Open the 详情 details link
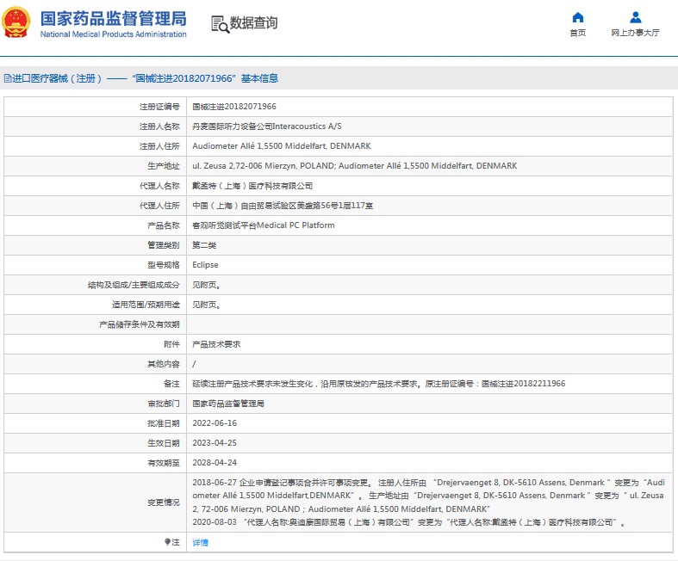678x561 pixels. click(x=200, y=543)
